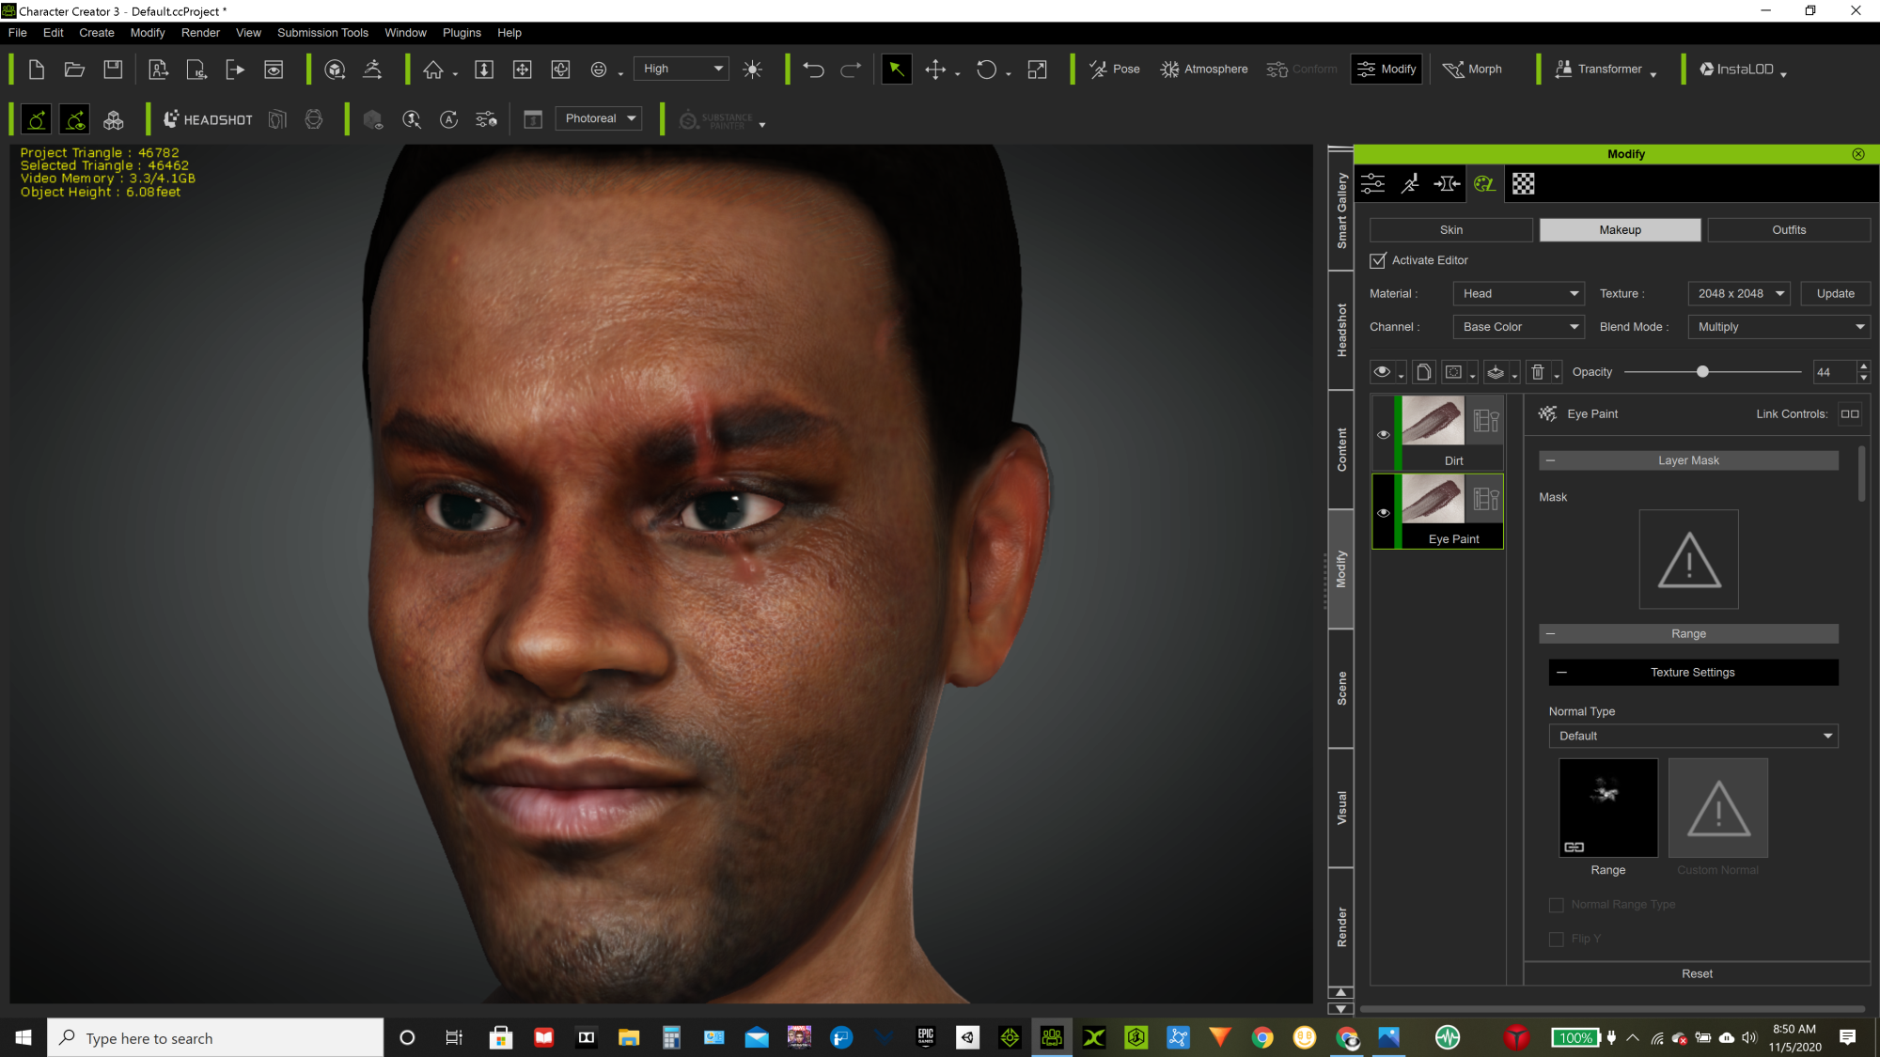The width and height of the screenshot is (1880, 1057).
Task: Click the mask selection icon above the layer list
Action: pyautogui.click(x=1453, y=372)
